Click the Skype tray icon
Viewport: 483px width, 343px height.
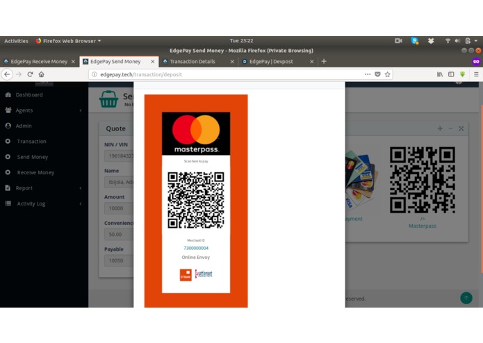pyautogui.click(x=415, y=41)
